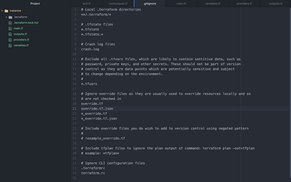This screenshot has height=182, width=291.
Task: Switch to the providers.tf editor tab
Action: (244, 3)
